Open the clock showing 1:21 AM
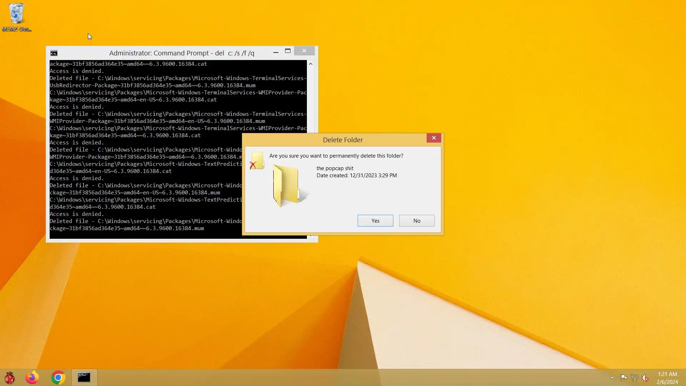The image size is (686, 386). (x=667, y=378)
